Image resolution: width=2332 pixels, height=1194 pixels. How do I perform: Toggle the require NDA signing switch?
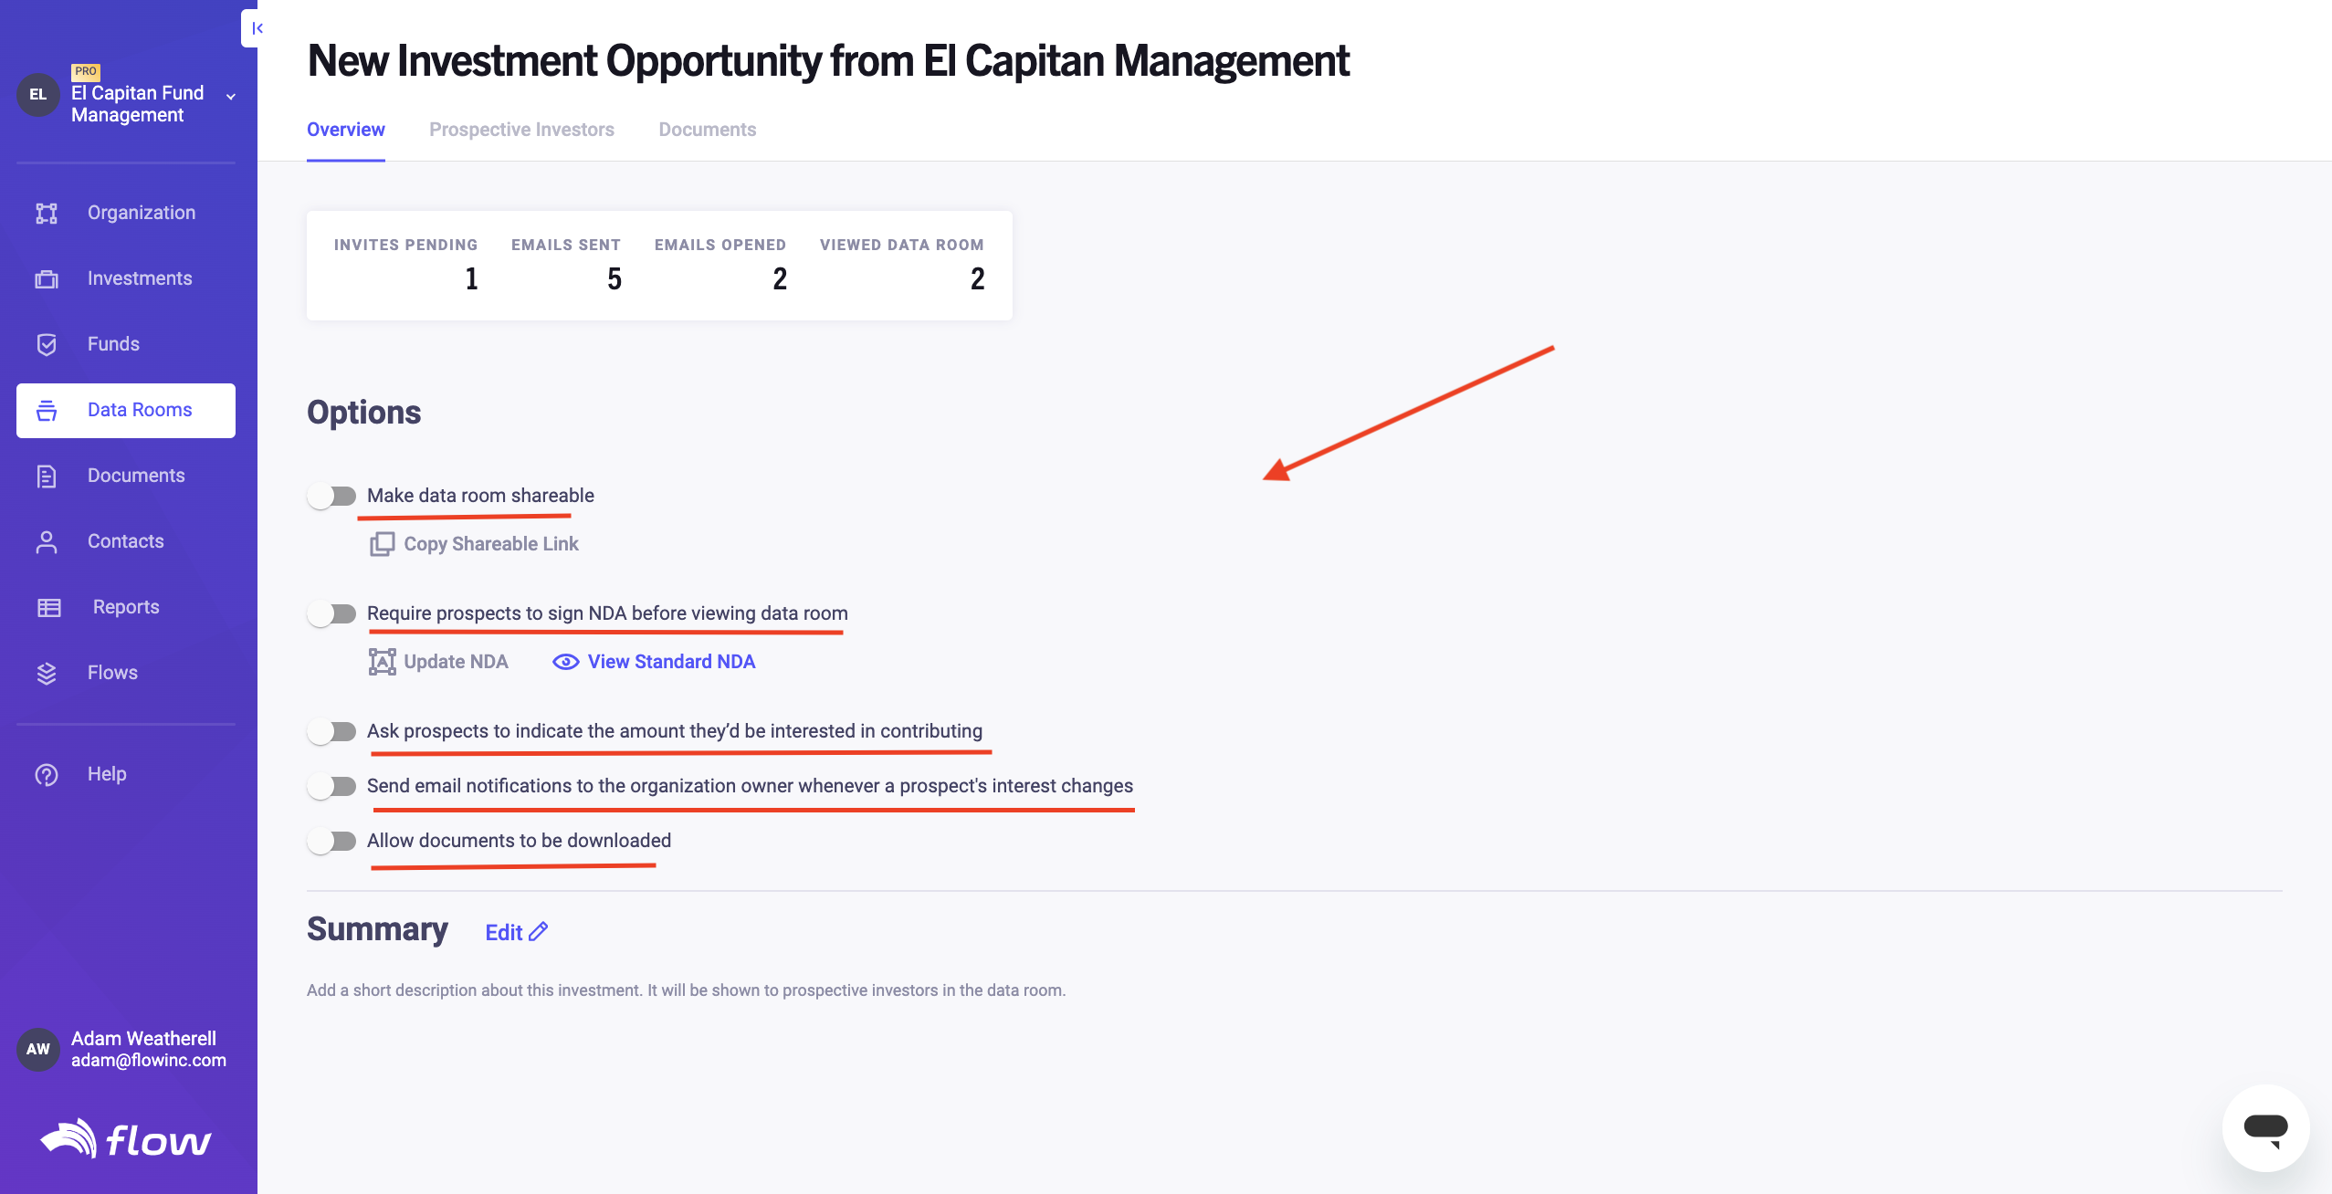pyautogui.click(x=331, y=613)
